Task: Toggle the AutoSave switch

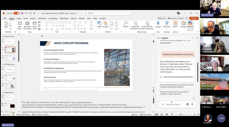Action: pyautogui.click(x=17, y=13)
